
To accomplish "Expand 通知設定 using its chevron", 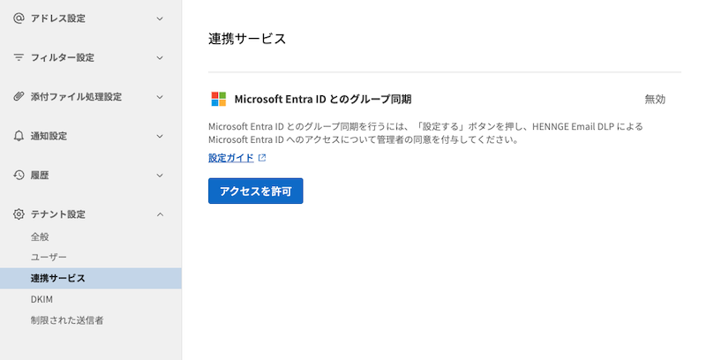I will tap(160, 137).
